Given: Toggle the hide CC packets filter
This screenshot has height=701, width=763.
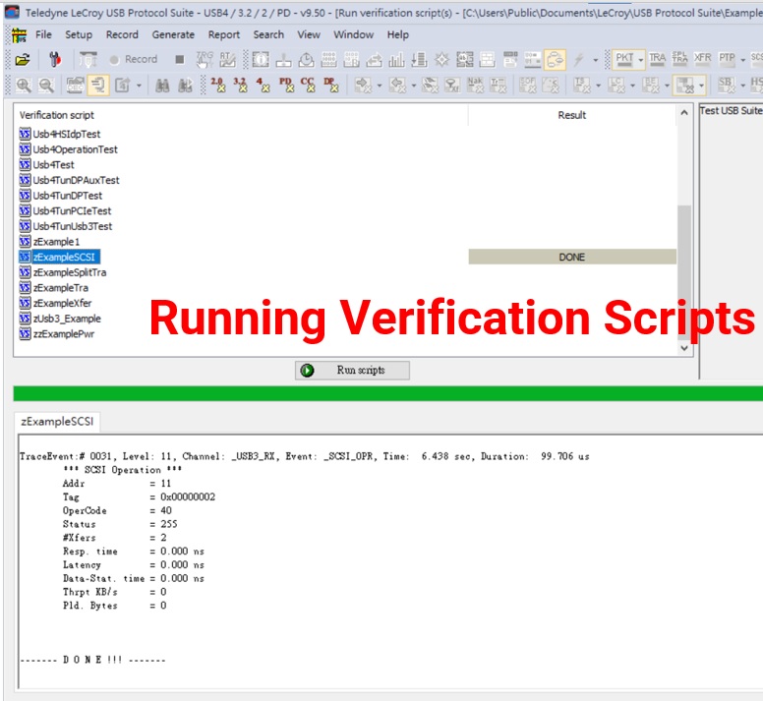Looking at the screenshot, I should [x=308, y=86].
